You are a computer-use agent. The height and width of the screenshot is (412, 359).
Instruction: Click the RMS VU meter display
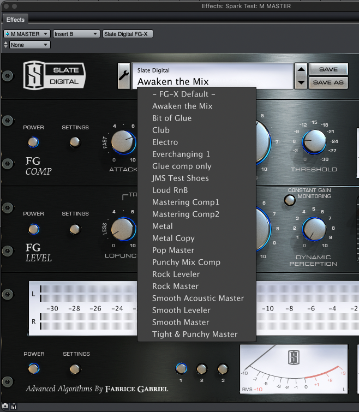click(x=294, y=369)
